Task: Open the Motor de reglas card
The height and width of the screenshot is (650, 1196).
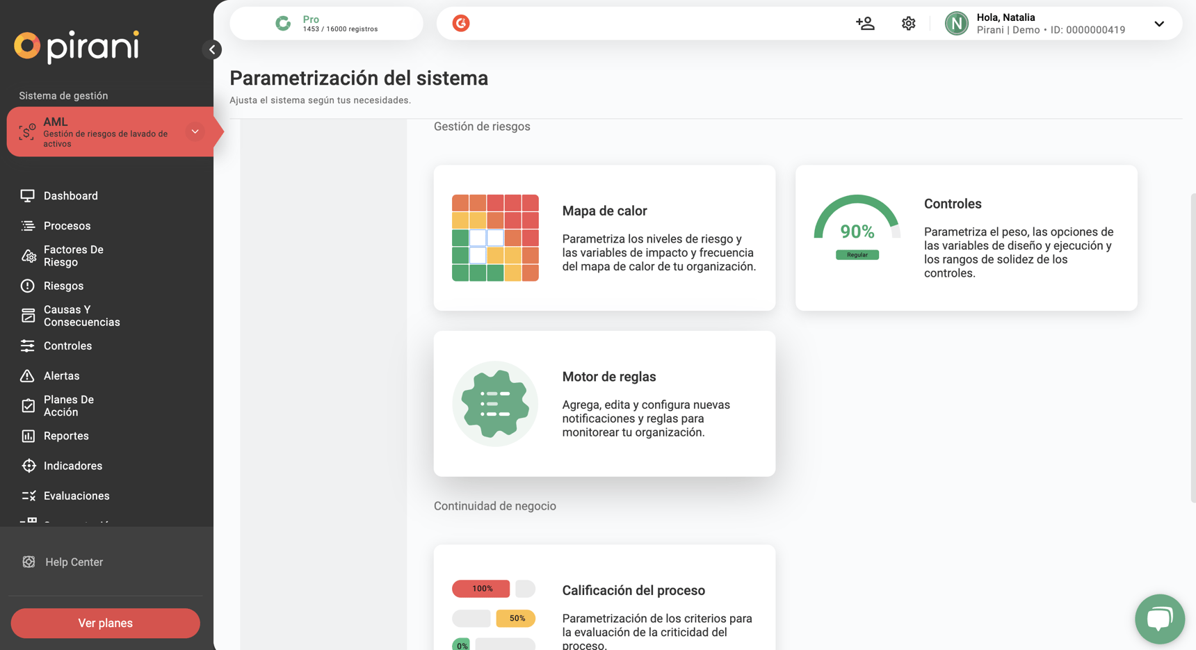Action: pos(604,404)
